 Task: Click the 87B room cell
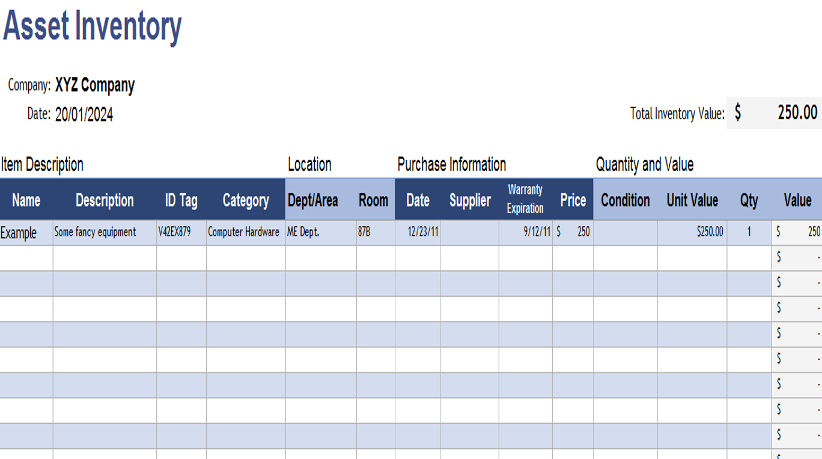[x=376, y=233]
